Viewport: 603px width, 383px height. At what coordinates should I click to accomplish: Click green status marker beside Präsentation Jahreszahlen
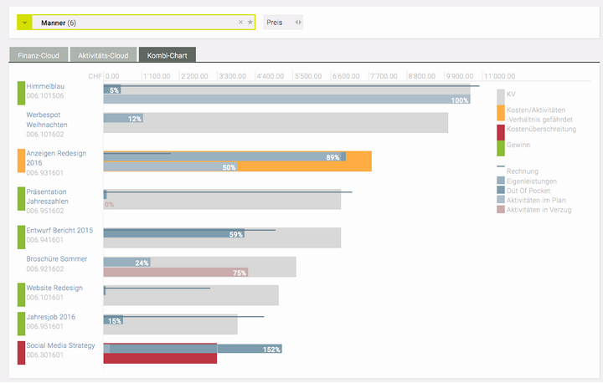point(21,198)
